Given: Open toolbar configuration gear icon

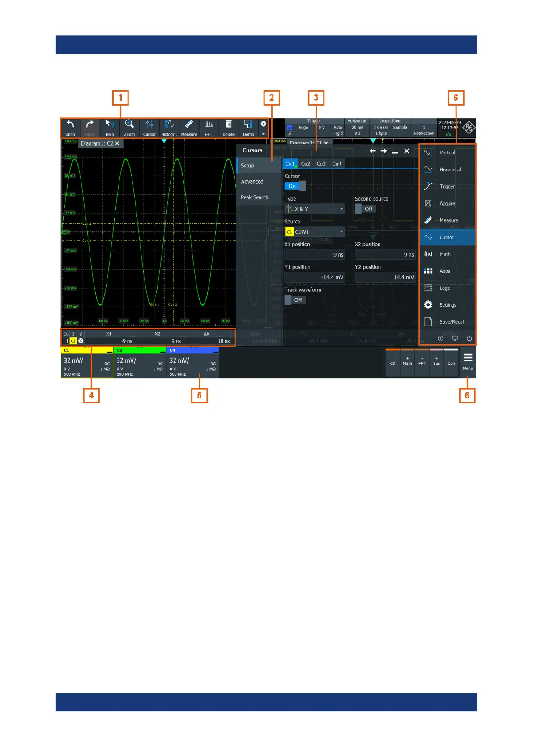Looking at the screenshot, I should point(263,124).
